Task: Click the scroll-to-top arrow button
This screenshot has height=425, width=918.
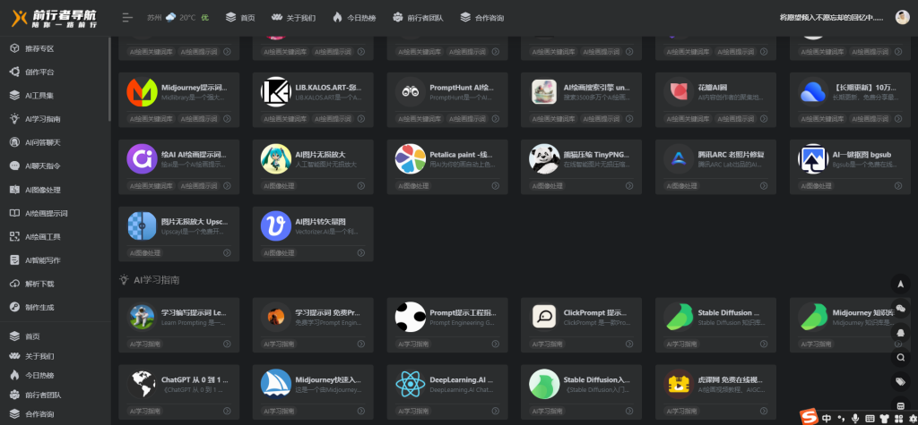Action: (x=900, y=284)
